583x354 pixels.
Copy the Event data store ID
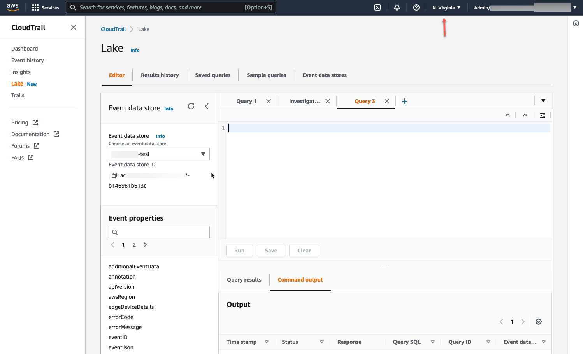pos(114,175)
